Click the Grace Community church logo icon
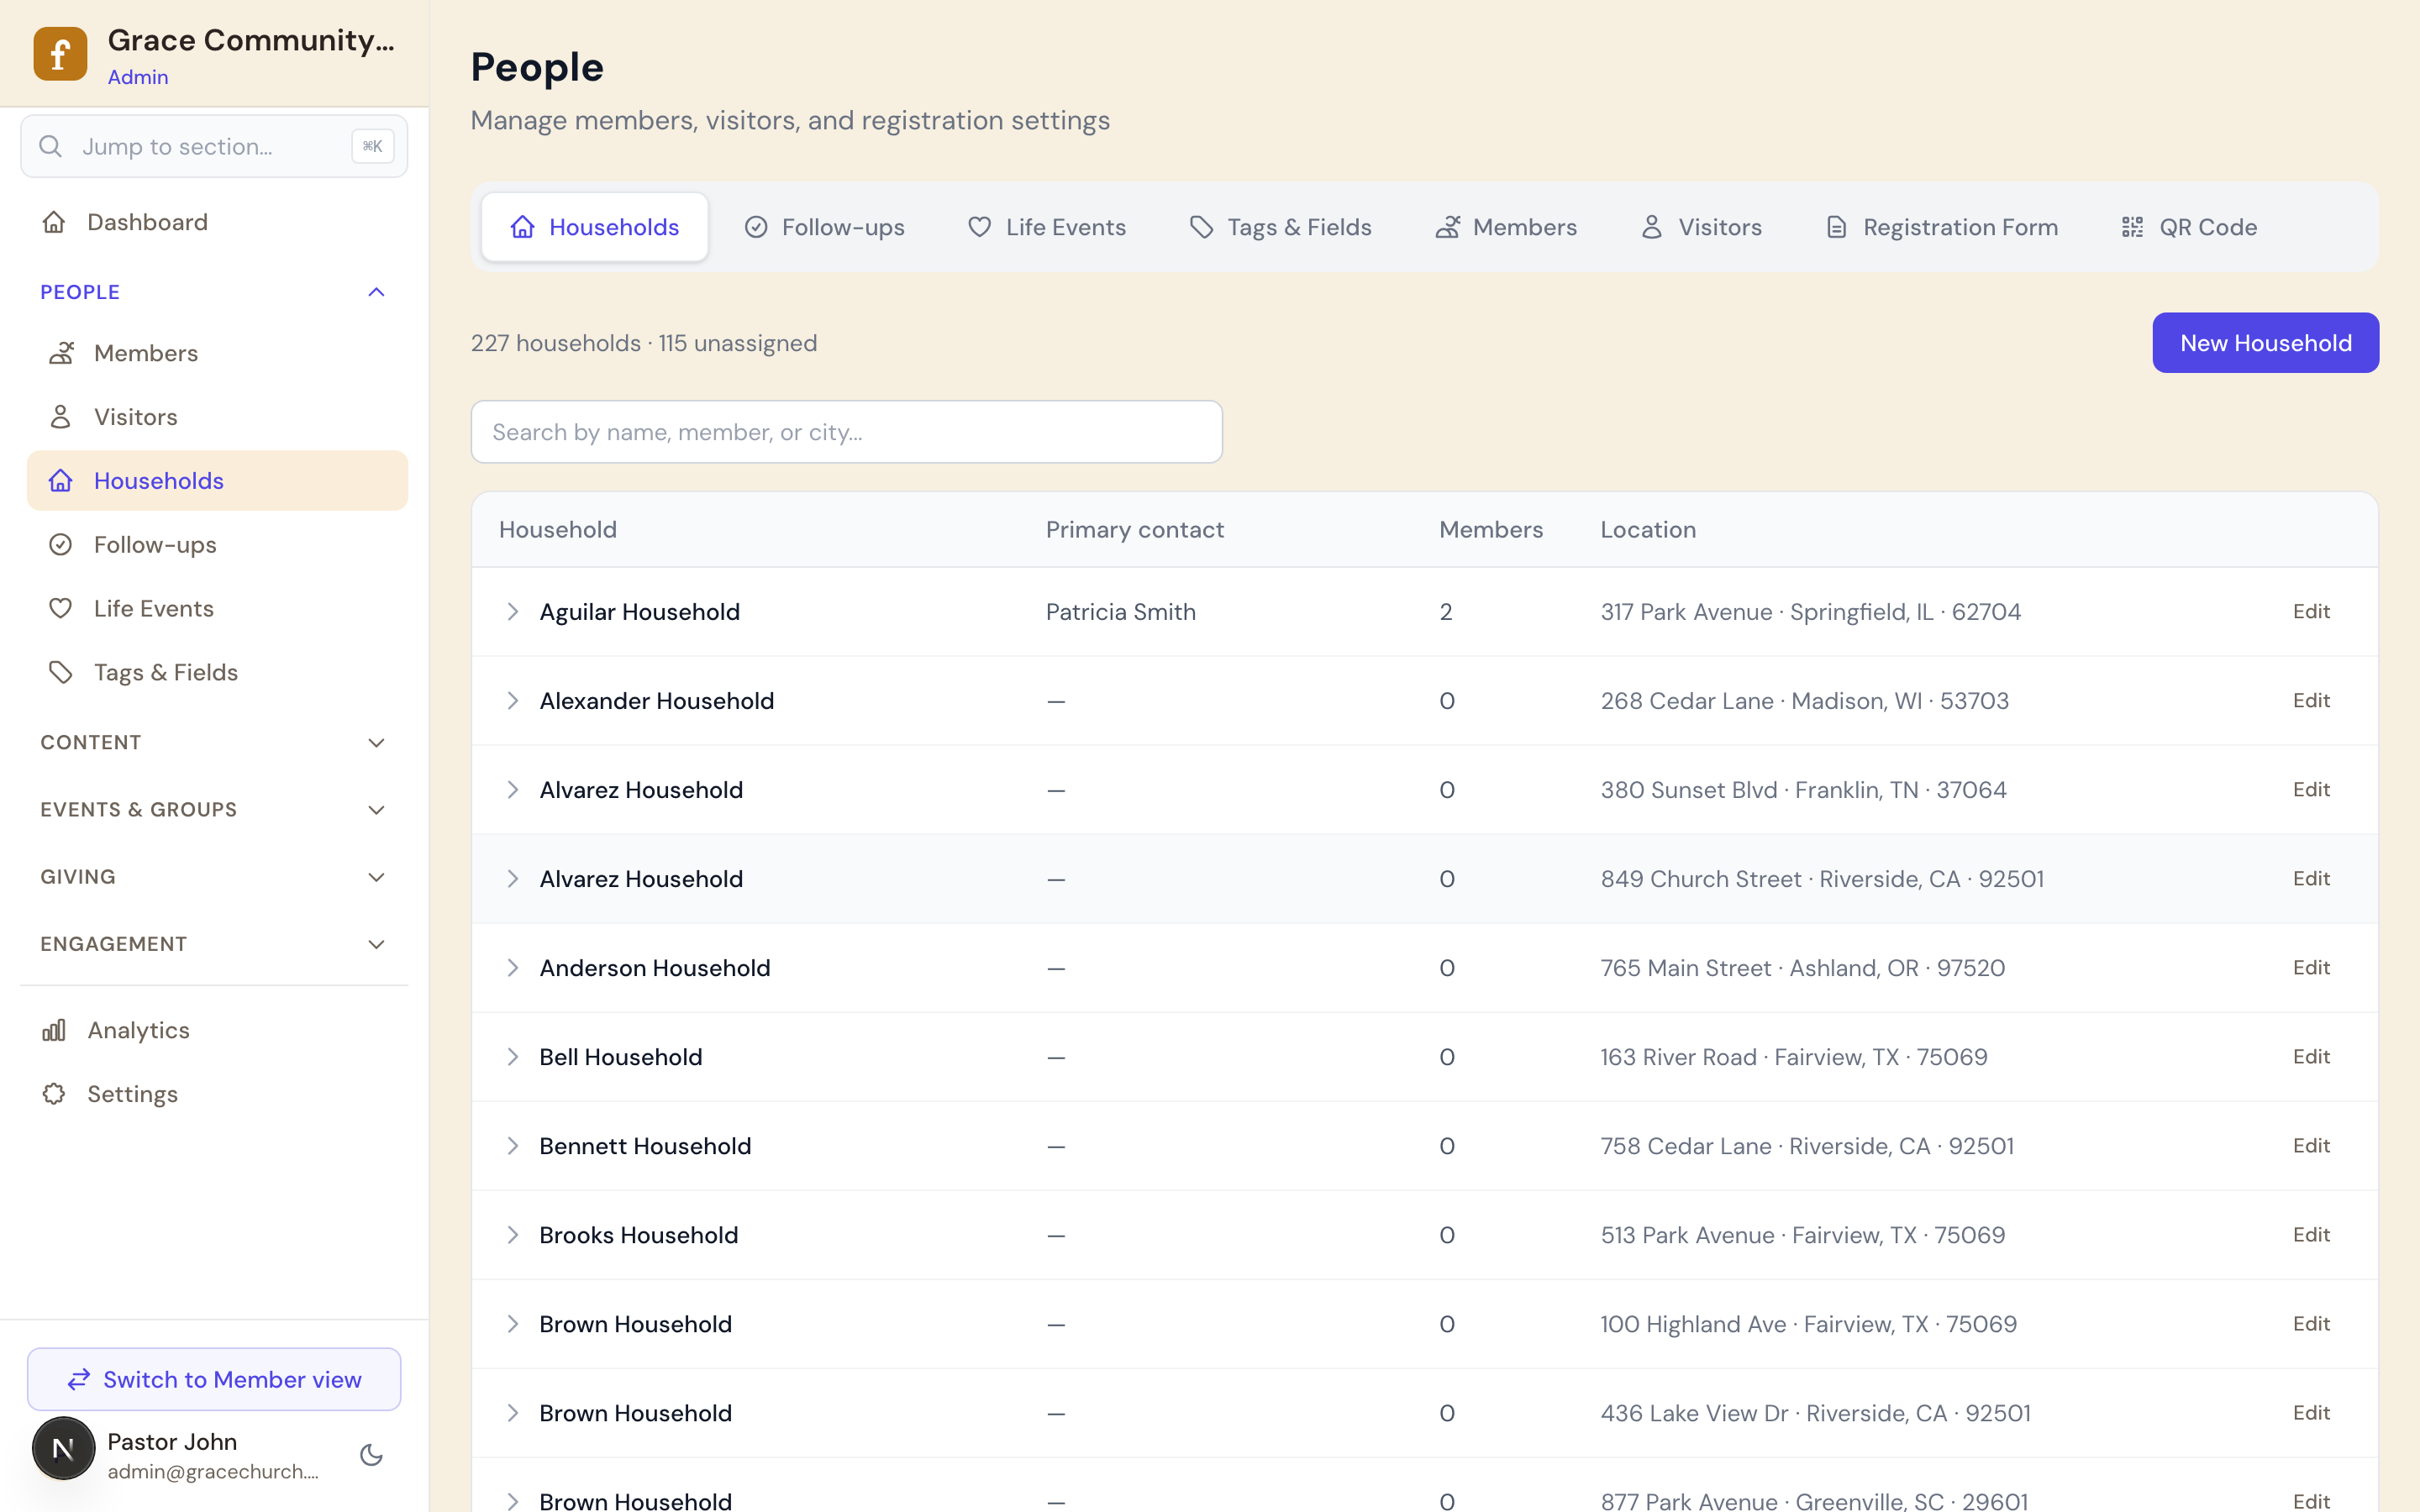 pyautogui.click(x=60, y=54)
